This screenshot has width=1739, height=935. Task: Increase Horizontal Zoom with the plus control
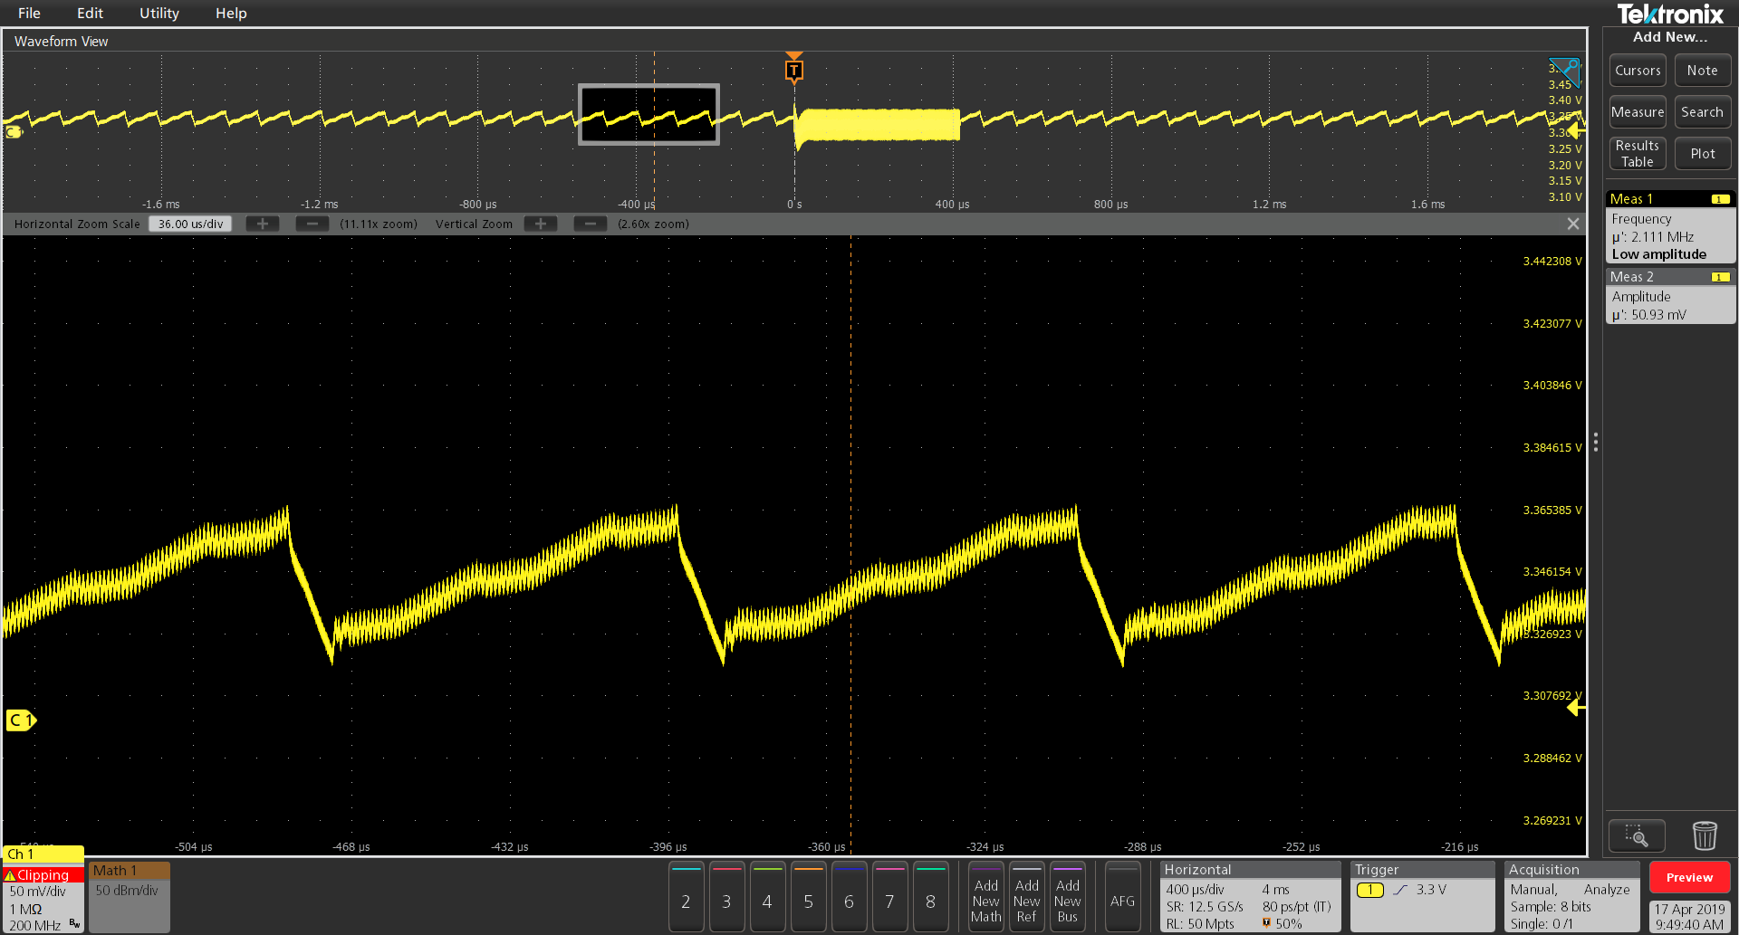click(x=262, y=224)
